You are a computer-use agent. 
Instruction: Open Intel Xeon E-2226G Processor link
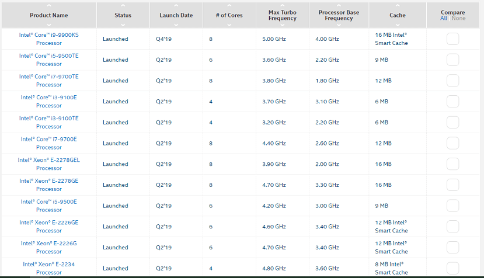(x=49, y=248)
